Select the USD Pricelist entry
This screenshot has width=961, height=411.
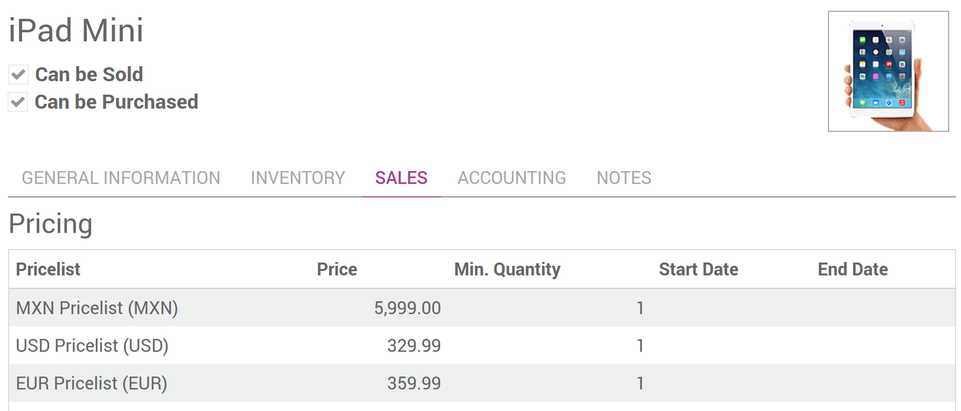[92, 346]
